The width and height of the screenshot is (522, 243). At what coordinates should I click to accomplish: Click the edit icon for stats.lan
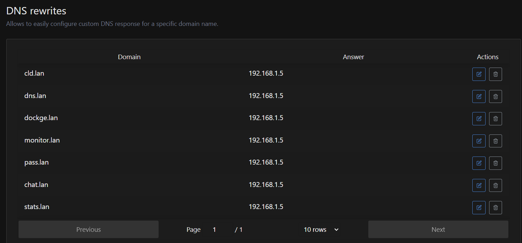479,207
